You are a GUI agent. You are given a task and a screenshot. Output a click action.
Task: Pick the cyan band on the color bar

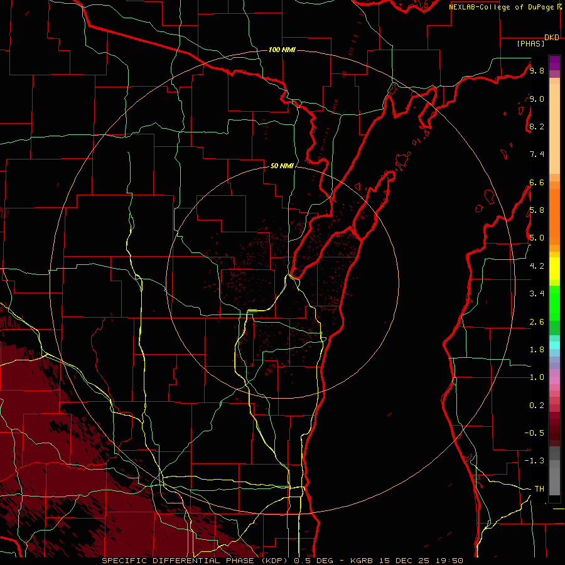554,345
